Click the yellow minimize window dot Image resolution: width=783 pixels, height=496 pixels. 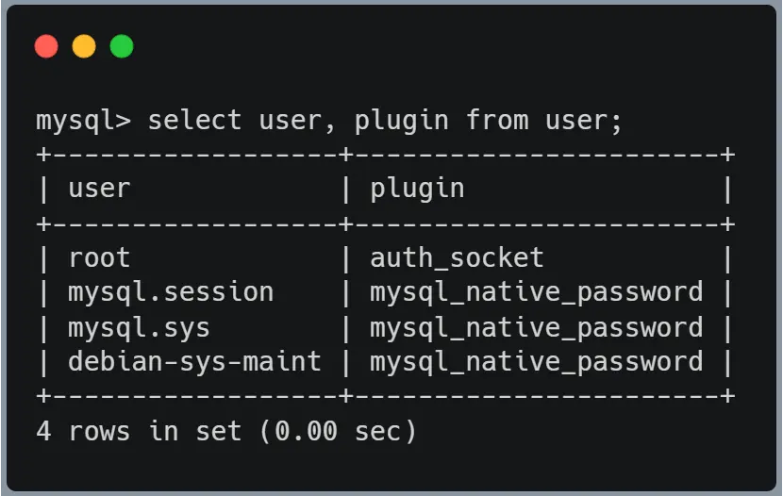(84, 46)
